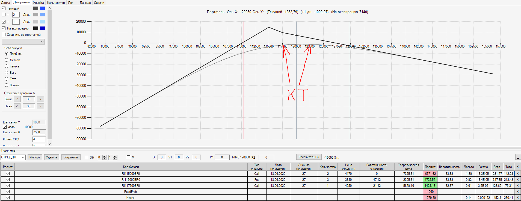Click the P1 input field
The width and height of the screenshot is (521, 201).
click(x=222, y=157)
